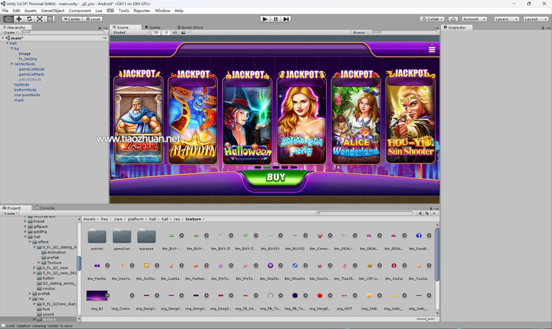This screenshot has width=552, height=329.
Task: Select marqueeNode in the Hierarchy
Action: point(27,95)
